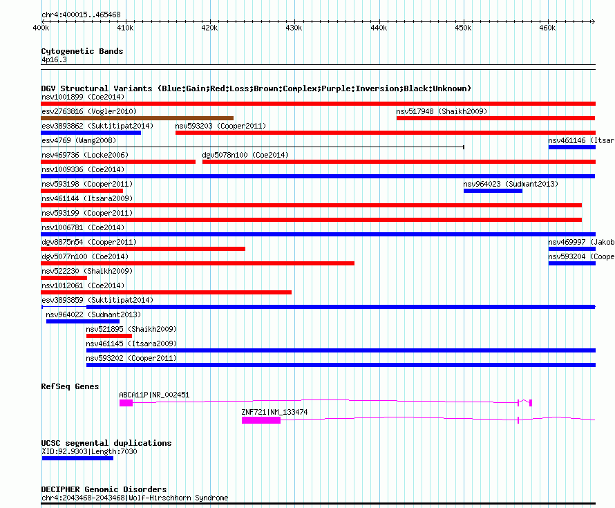Select variant nsv1012061 (Coe2014) label
Viewport: 615px width, 508px height.
(x=83, y=285)
